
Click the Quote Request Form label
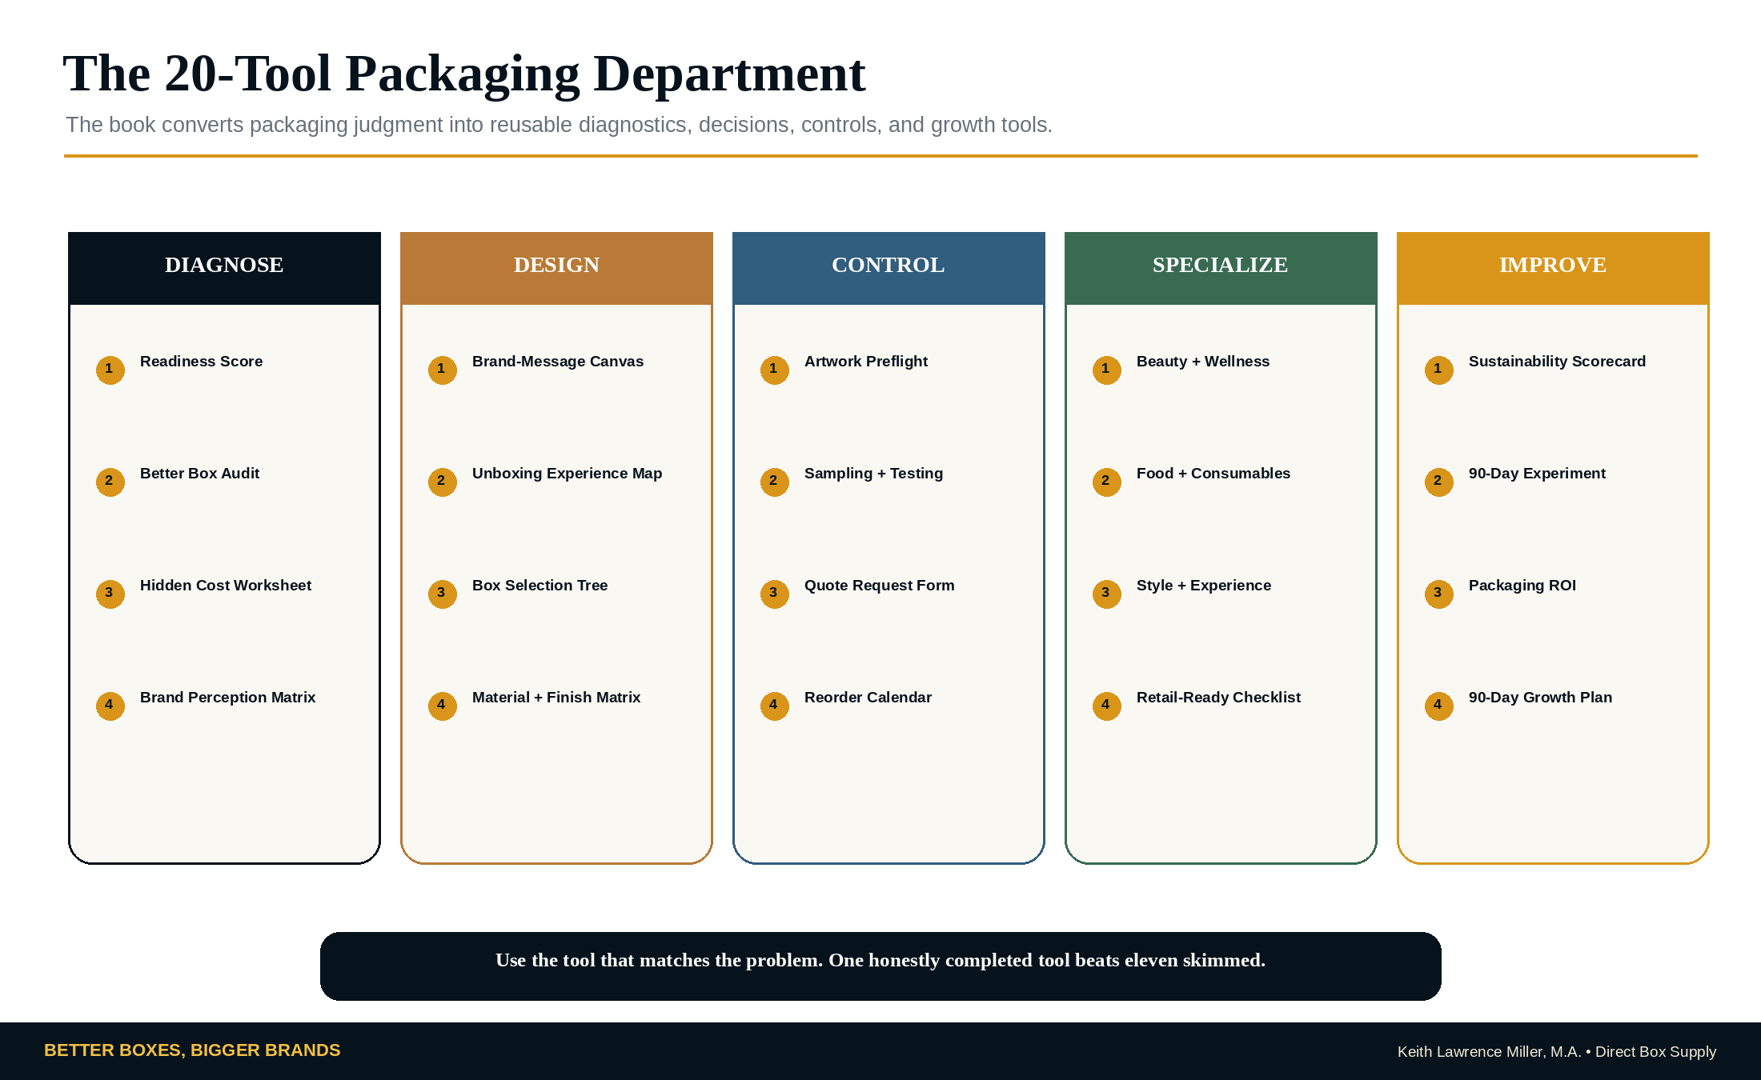[879, 586]
